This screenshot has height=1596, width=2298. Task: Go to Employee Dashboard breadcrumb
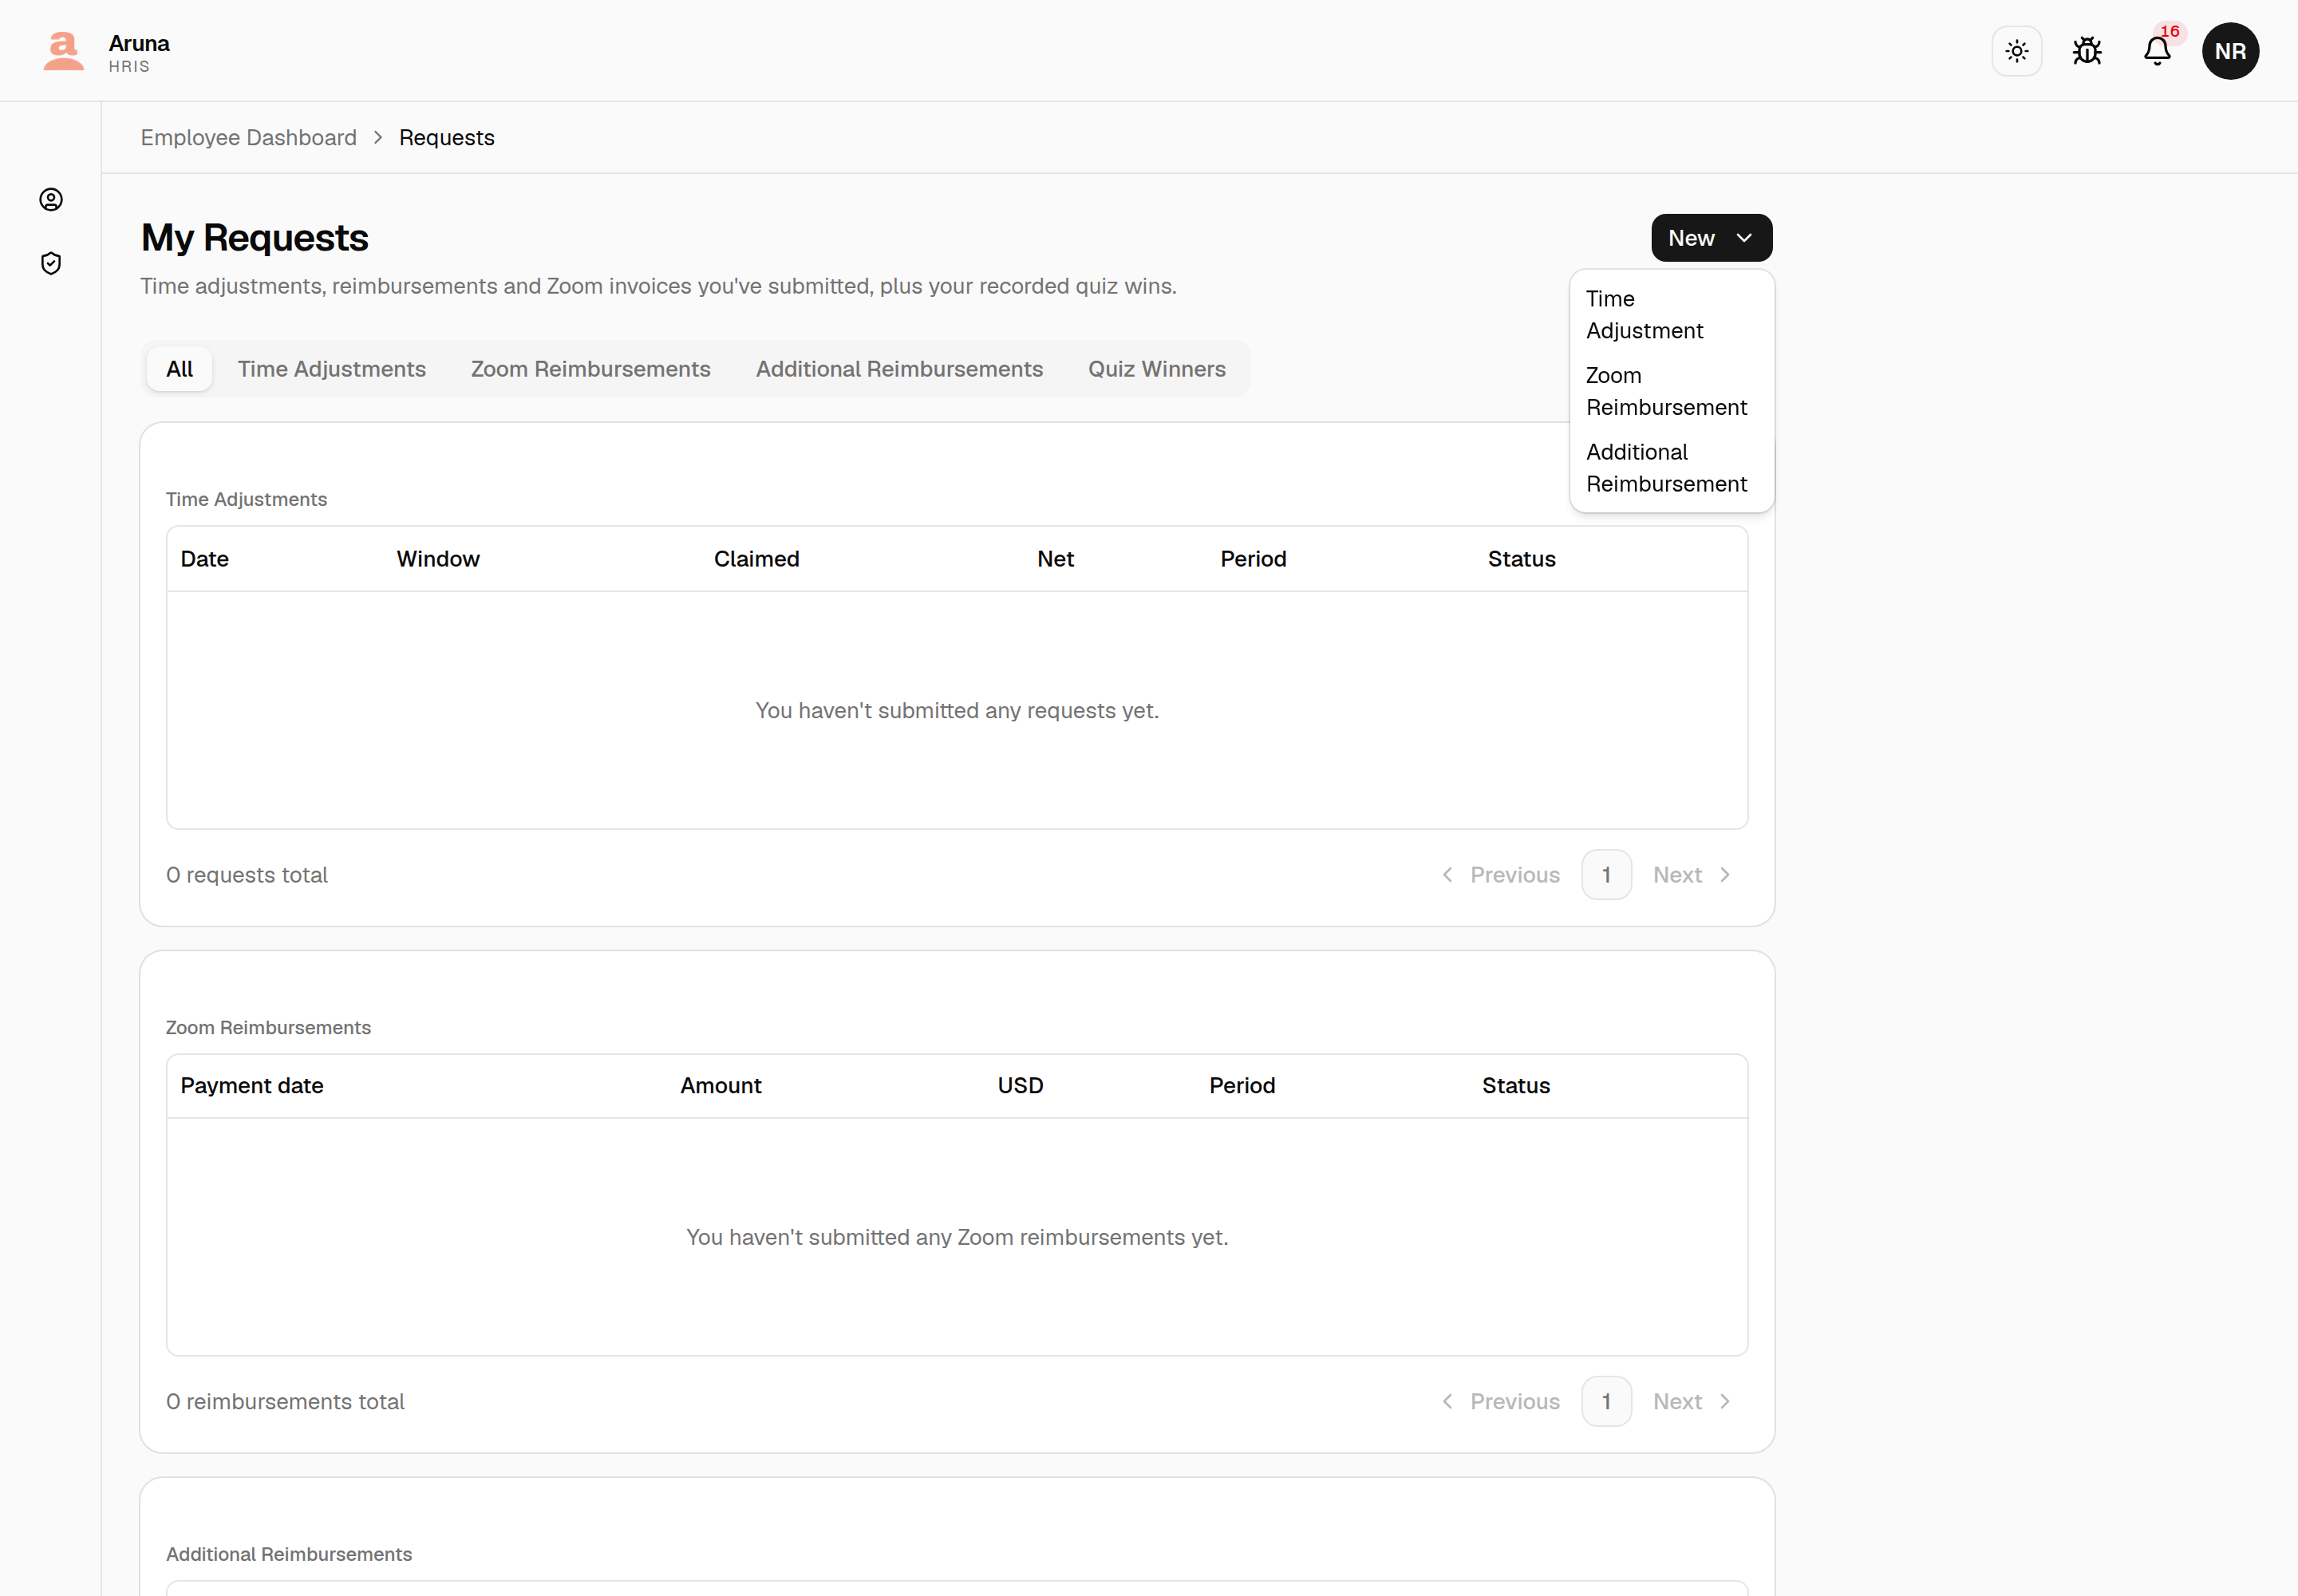[248, 138]
